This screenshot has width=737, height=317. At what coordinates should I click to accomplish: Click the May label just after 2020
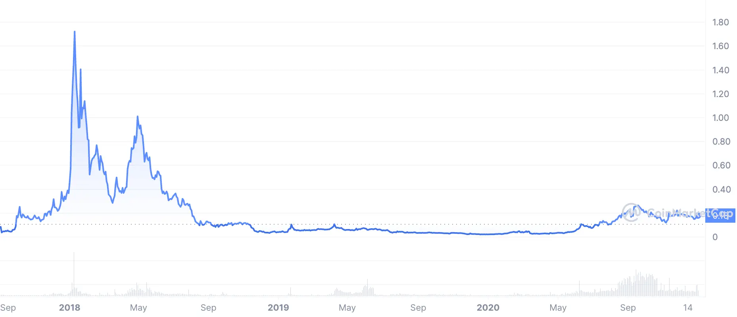pyautogui.click(x=558, y=307)
